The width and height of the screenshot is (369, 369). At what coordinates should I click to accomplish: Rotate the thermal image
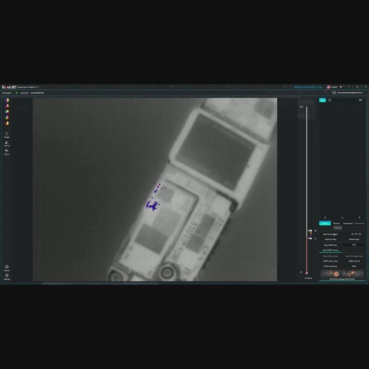tap(7, 134)
